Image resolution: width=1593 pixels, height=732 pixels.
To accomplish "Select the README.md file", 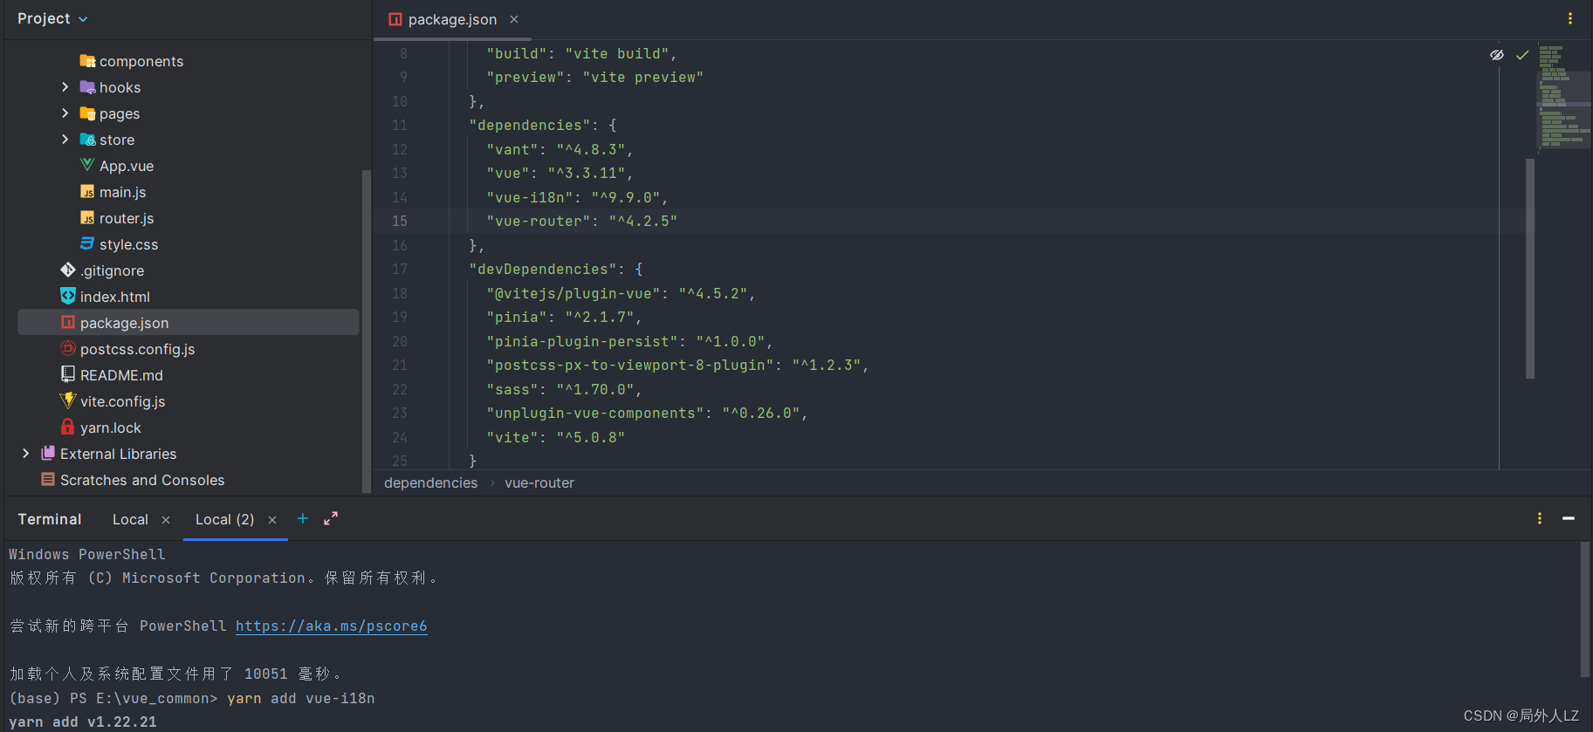I will click(189, 374).
